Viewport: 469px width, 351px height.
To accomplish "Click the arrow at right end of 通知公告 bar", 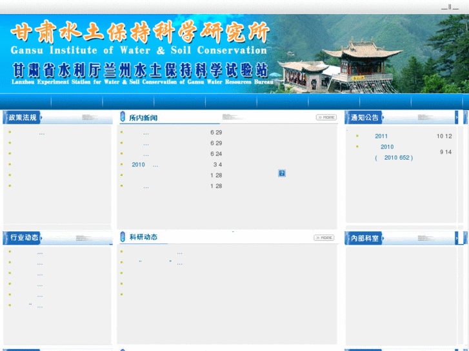I will click(x=457, y=117).
